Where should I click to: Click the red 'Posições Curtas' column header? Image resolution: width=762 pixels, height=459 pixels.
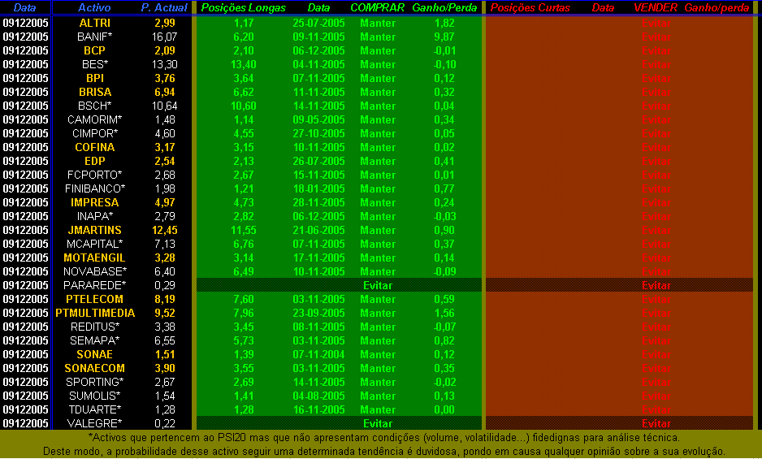(530, 8)
